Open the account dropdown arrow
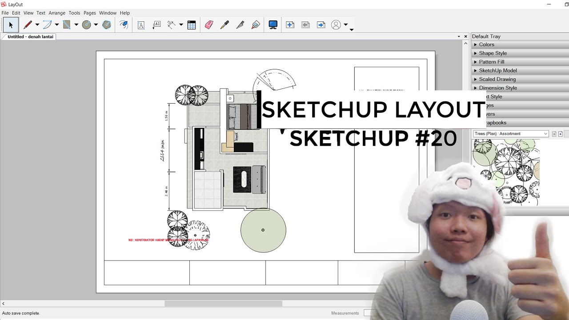 (346, 25)
